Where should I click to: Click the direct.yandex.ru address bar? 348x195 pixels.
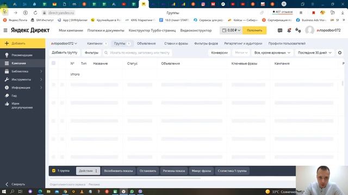click(61, 13)
